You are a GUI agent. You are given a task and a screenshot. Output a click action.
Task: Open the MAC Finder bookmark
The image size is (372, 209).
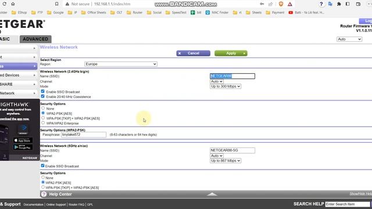(x=217, y=13)
